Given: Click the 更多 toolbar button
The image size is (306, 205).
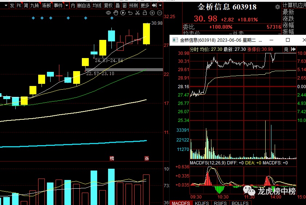Looking at the screenshot, I should (x=144, y=6).
